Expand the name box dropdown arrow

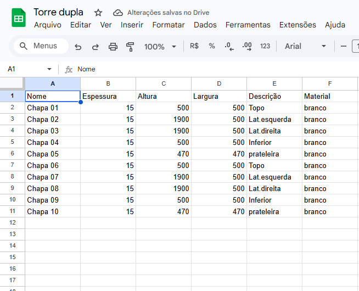(x=49, y=69)
